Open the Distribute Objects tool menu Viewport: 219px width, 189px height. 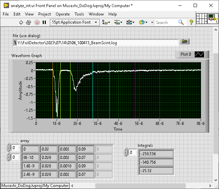118,22
